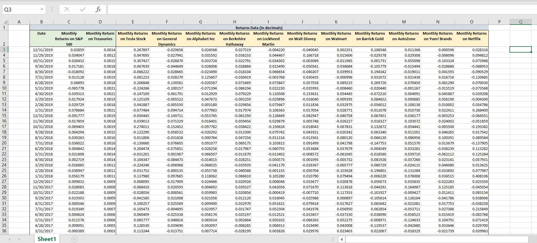Click Tesla value 0.267897
The width and height of the screenshot is (537, 243).
tap(133, 50)
